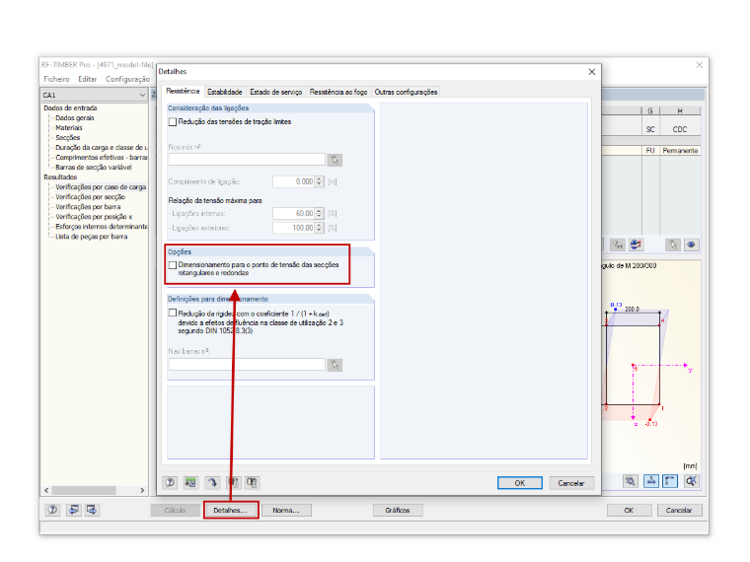Click Cancelar in RF-TIMBER Pro main window
The height and width of the screenshot is (562, 750).
tap(679, 511)
